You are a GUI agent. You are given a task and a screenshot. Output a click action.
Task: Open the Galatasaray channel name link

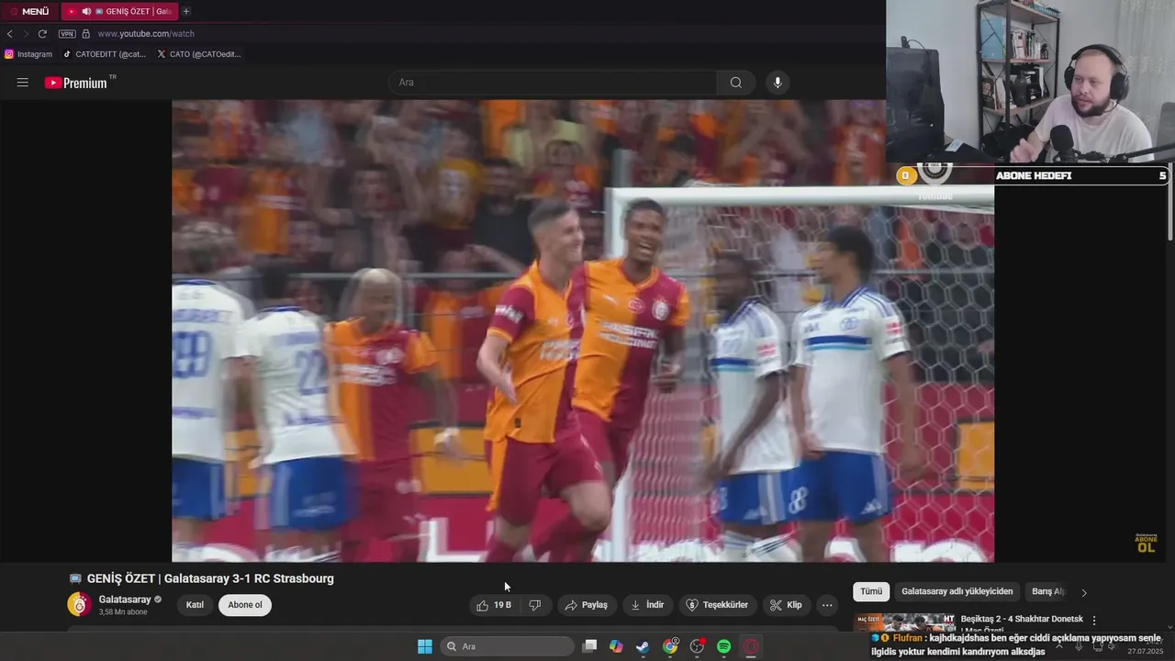tap(125, 599)
